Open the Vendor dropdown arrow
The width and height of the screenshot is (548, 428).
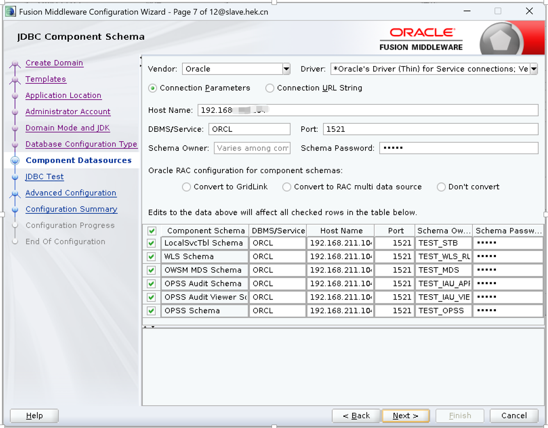click(286, 69)
